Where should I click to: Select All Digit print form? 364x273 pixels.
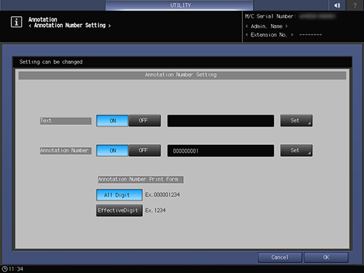(x=119, y=195)
